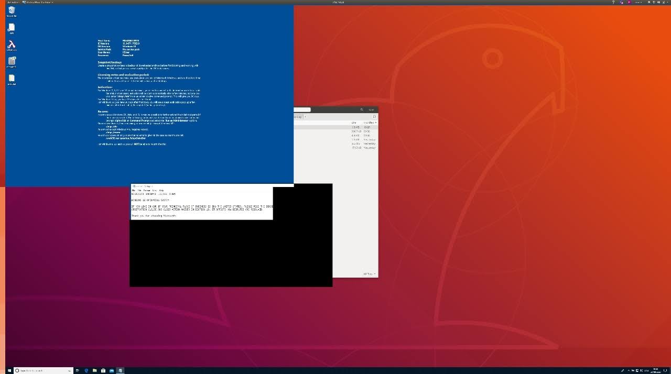Switch to Notepad taskbar button
This screenshot has width=671, height=374.
pos(120,370)
